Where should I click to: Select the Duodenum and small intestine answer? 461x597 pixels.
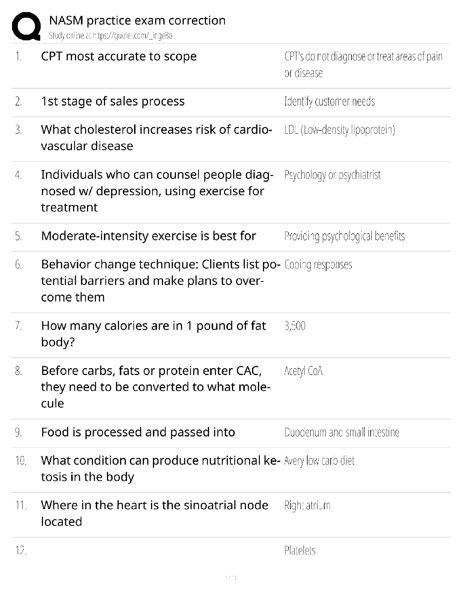pyautogui.click(x=342, y=432)
